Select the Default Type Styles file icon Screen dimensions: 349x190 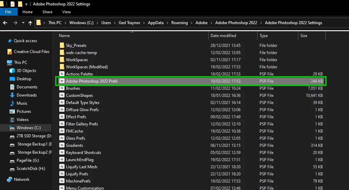pos(62,102)
